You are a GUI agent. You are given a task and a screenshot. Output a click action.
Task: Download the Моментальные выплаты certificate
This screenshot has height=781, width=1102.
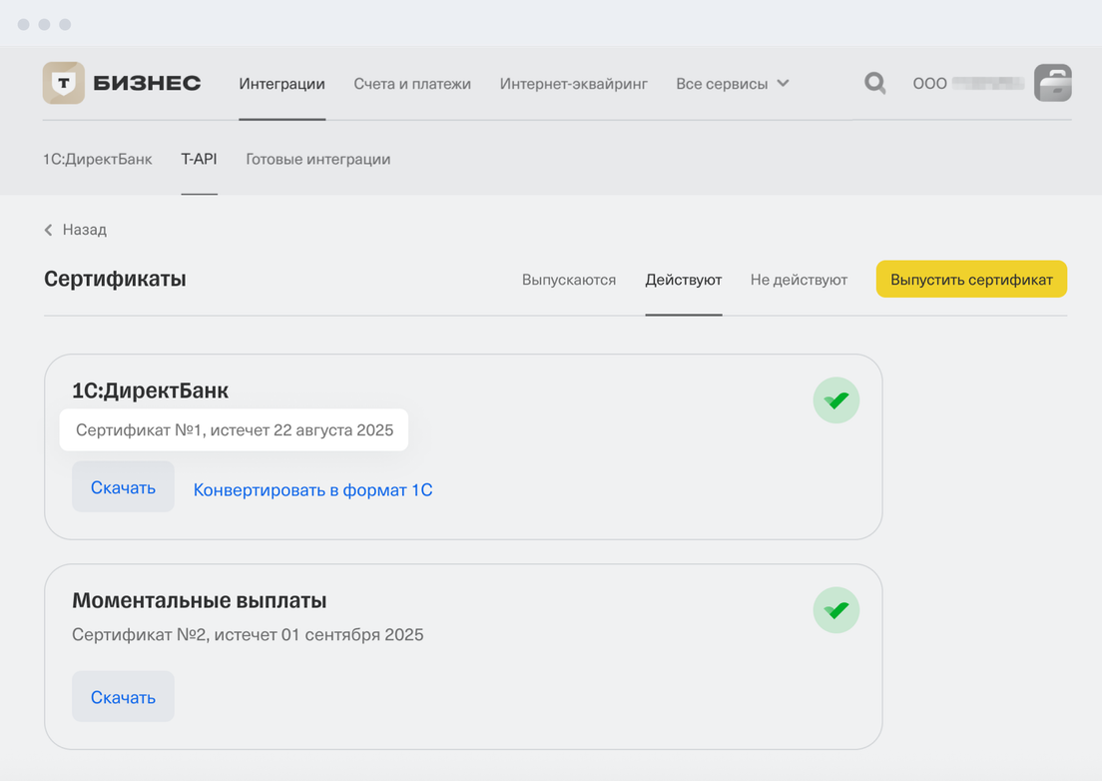pos(123,697)
